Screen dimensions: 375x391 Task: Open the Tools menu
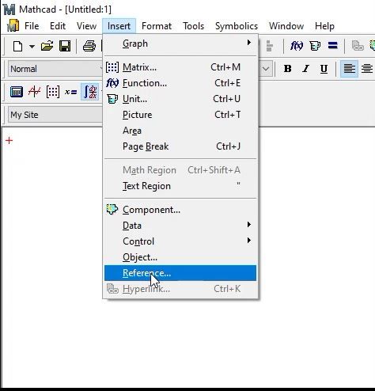click(194, 26)
